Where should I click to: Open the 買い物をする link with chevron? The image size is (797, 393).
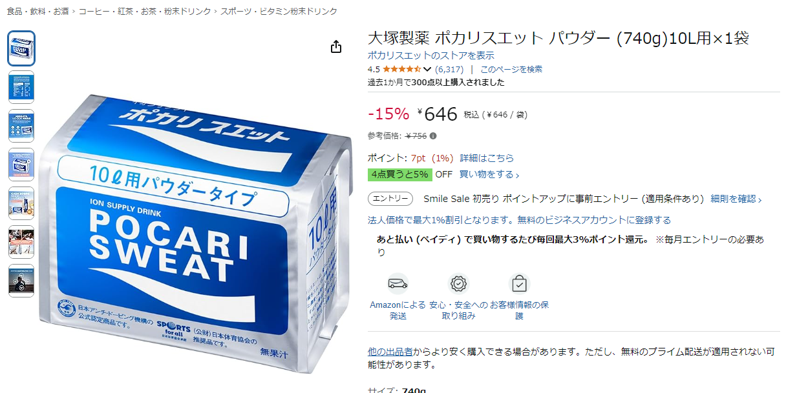[489, 175]
